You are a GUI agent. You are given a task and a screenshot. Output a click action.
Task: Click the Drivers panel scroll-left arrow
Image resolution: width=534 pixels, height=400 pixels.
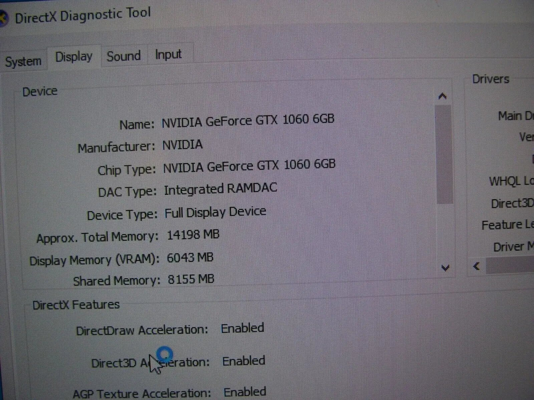pos(477,266)
